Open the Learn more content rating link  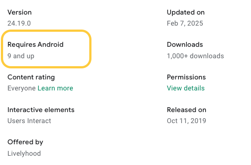click(55, 88)
